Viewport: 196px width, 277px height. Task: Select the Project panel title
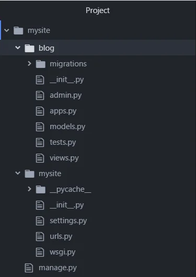coord(98,10)
